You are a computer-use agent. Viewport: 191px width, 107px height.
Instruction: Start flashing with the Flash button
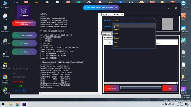pyautogui.click(x=170, y=88)
